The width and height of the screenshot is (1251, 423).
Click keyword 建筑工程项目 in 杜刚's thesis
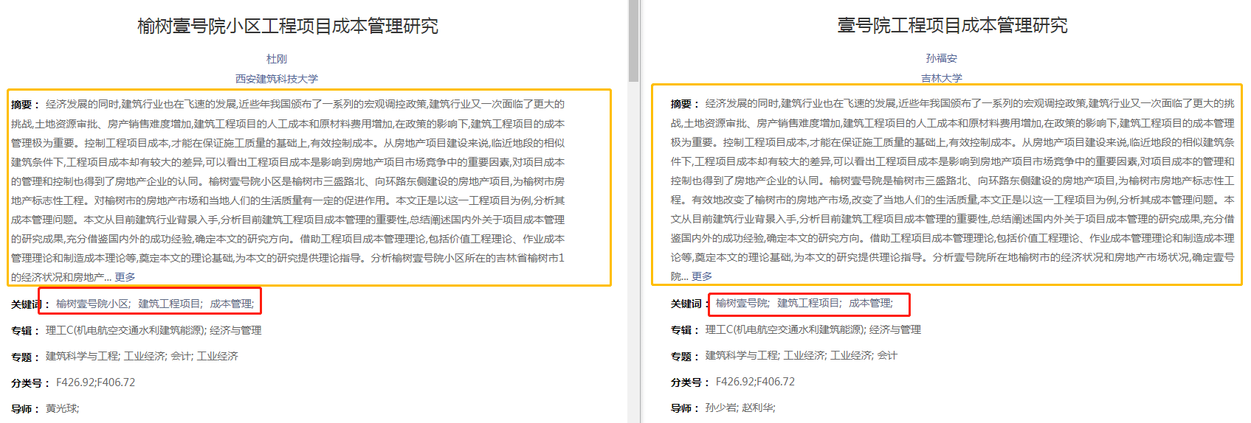coord(170,304)
